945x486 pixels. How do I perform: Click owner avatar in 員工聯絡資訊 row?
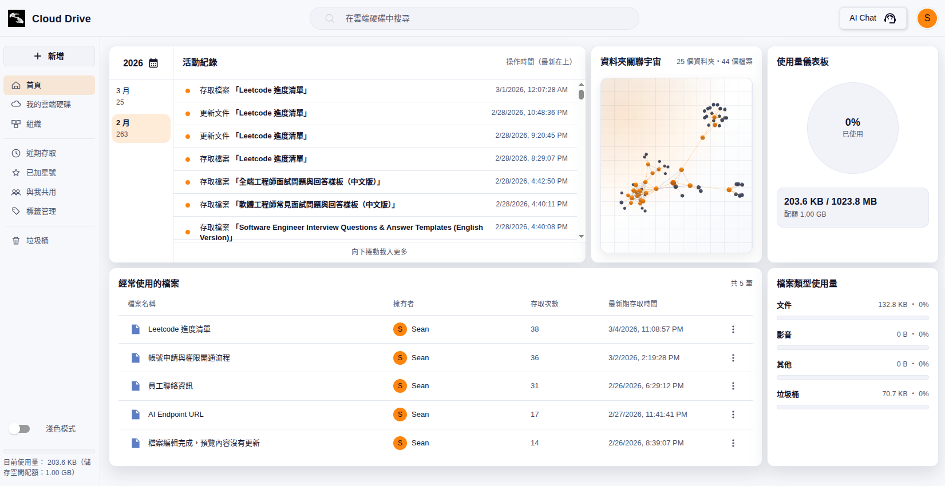pos(400,386)
